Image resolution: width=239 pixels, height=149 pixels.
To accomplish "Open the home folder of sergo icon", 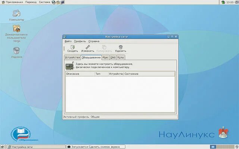I will pyautogui.click(x=16, y=33).
